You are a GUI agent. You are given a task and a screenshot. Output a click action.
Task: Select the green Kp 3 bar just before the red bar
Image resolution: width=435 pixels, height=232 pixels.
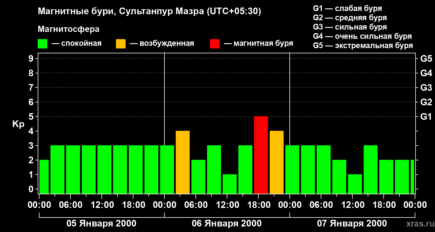245,170
